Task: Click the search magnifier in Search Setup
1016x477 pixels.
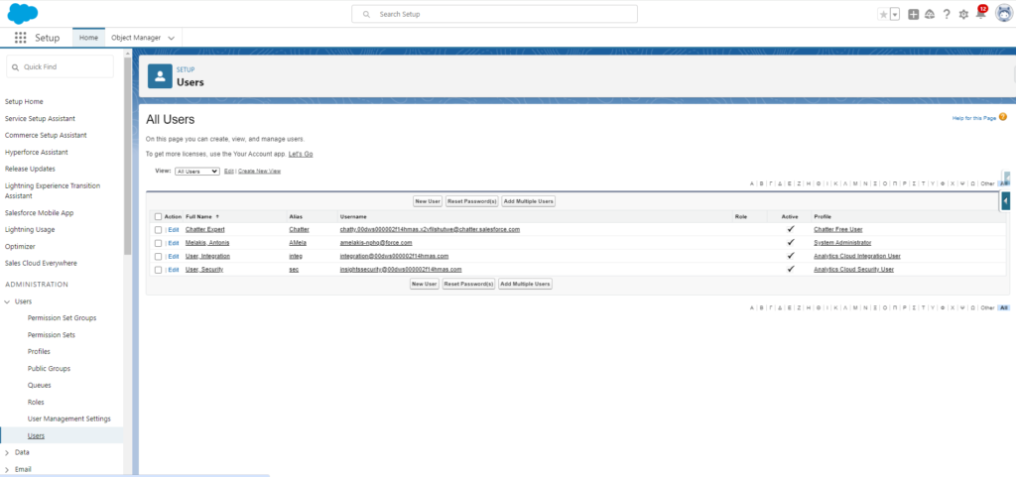Action: [x=367, y=14]
